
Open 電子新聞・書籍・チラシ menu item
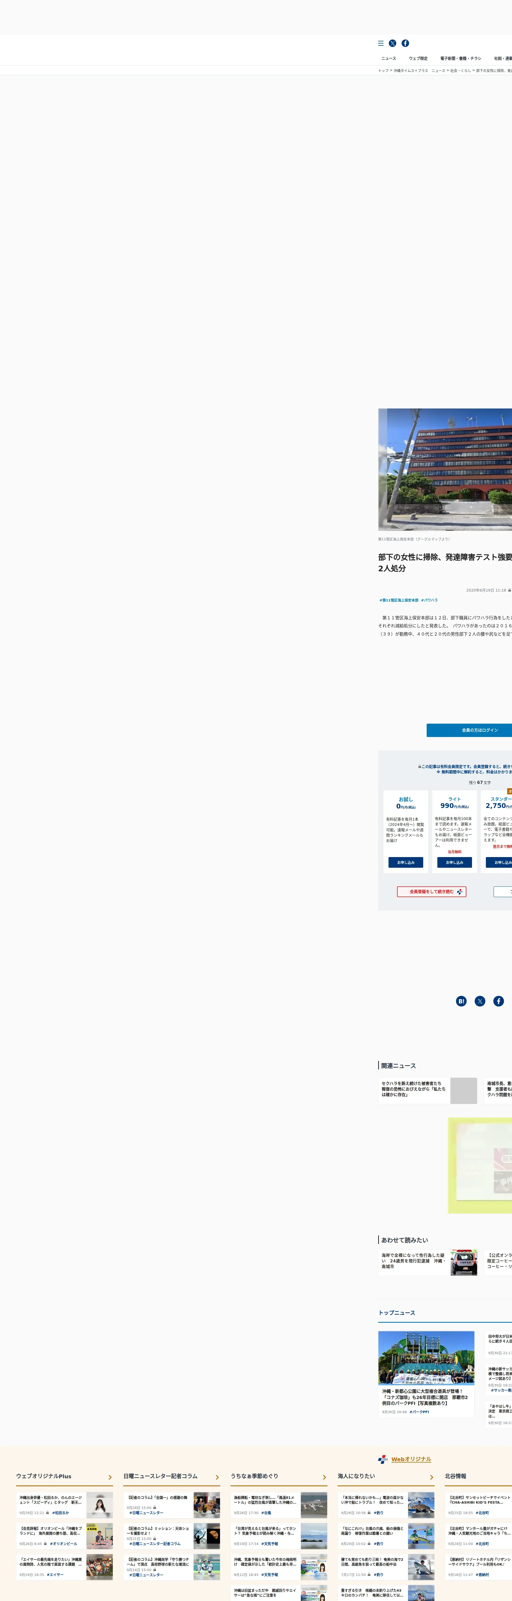tap(461, 58)
